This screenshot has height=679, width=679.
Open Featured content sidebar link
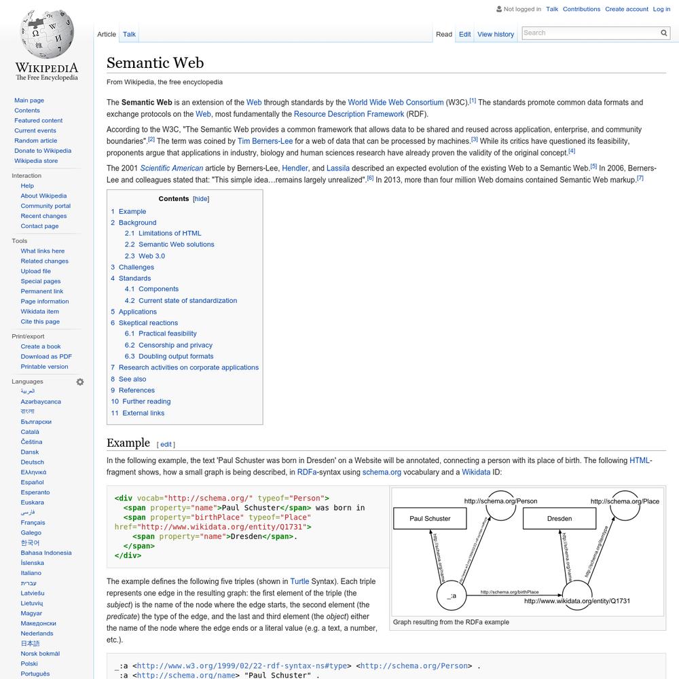point(38,120)
